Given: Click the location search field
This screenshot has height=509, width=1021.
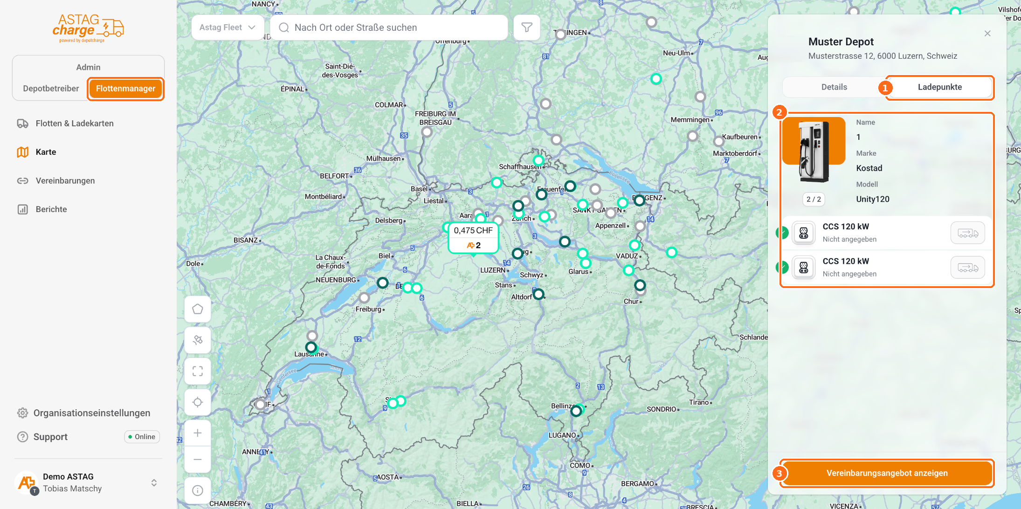Looking at the screenshot, I should pyautogui.click(x=389, y=28).
